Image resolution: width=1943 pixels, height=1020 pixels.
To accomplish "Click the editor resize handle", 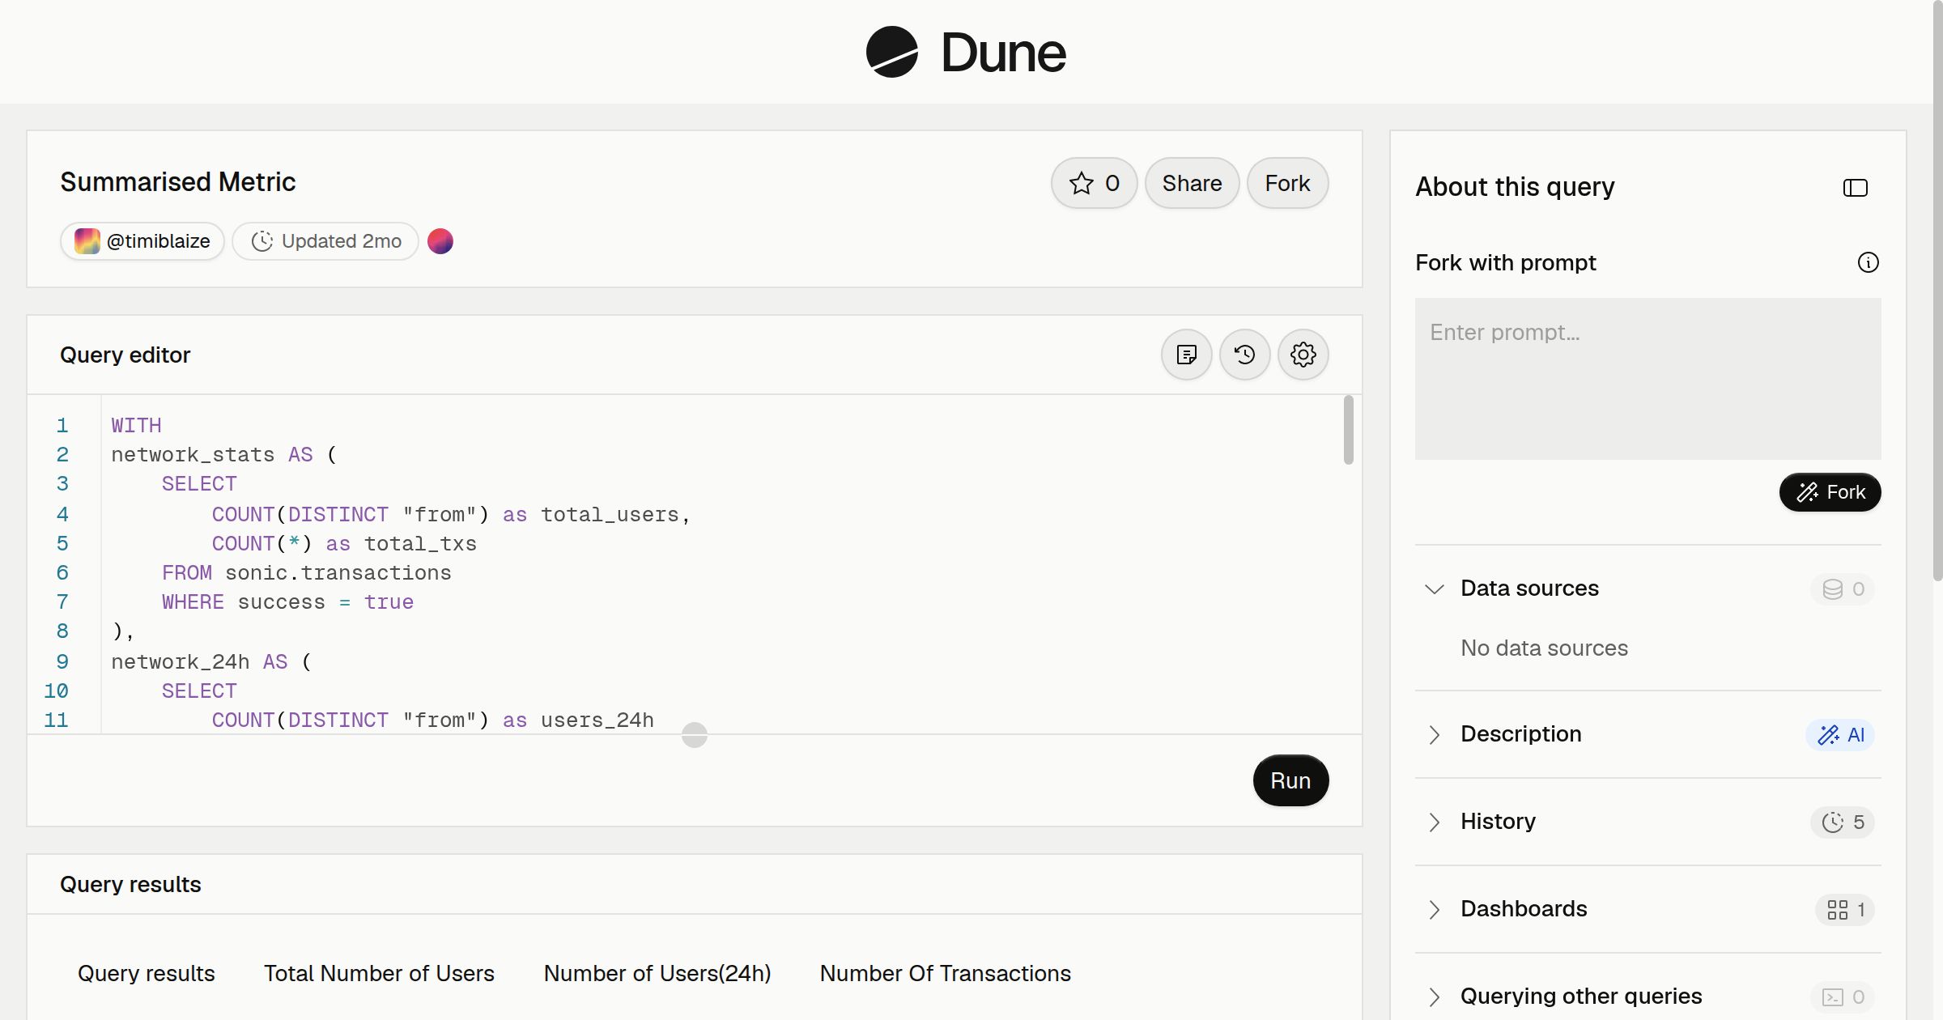I will (x=695, y=735).
